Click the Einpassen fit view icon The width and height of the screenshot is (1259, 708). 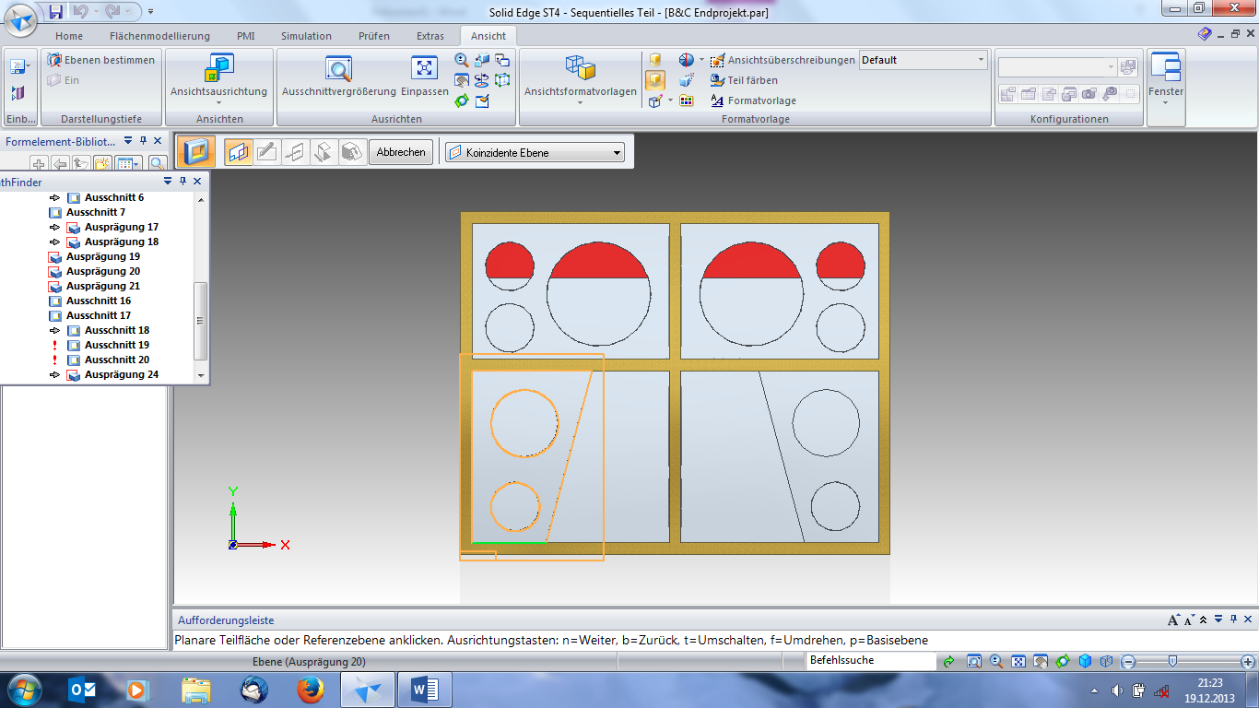click(x=424, y=69)
